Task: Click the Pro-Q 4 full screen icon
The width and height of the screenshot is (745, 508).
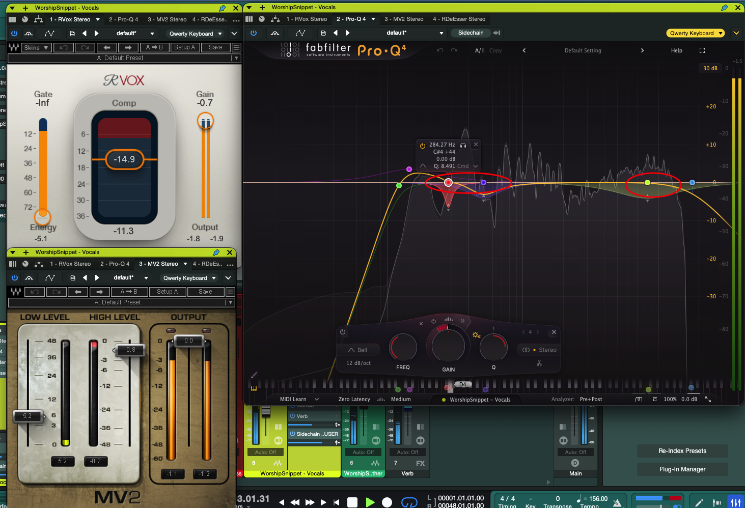Action: coord(702,50)
